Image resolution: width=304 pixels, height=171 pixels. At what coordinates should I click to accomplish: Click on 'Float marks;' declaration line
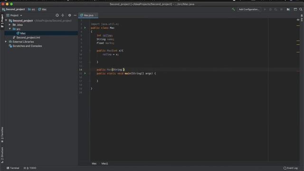coord(105,43)
